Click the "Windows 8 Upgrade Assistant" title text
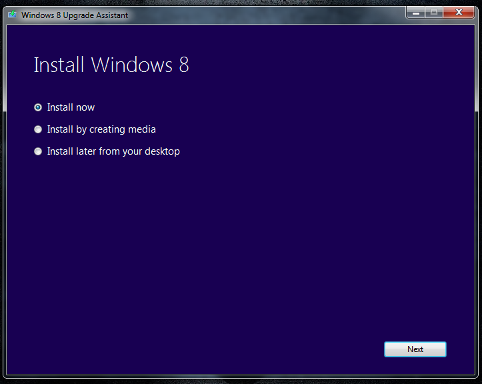This screenshot has height=384, width=482. (75, 15)
